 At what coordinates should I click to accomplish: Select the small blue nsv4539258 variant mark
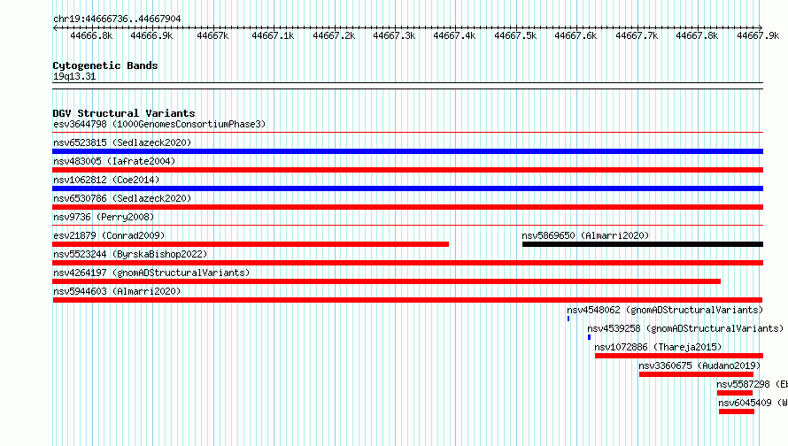click(x=589, y=337)
